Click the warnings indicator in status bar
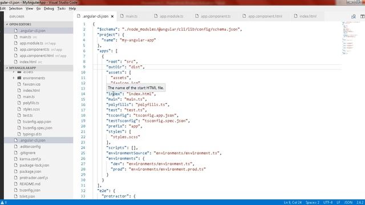This screenshot has height=205, width=365. 4,203
